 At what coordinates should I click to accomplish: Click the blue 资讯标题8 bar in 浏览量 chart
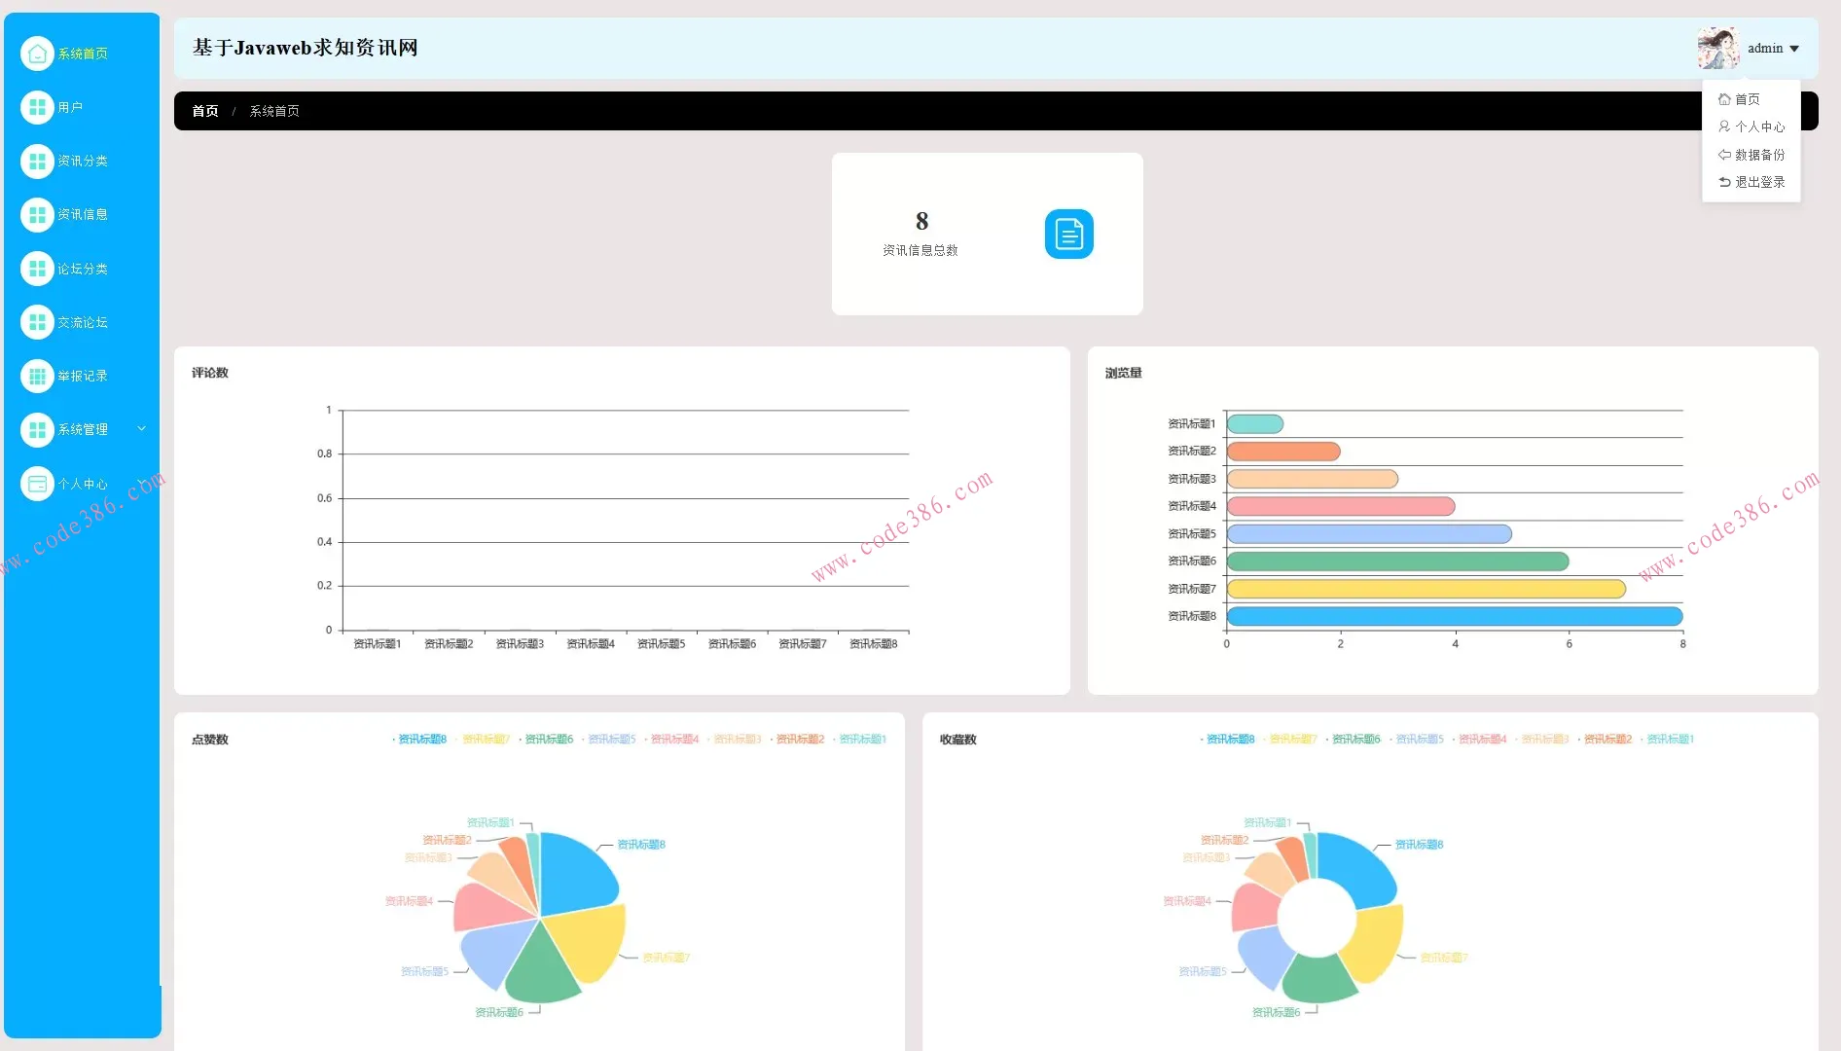pos(1454,616)
